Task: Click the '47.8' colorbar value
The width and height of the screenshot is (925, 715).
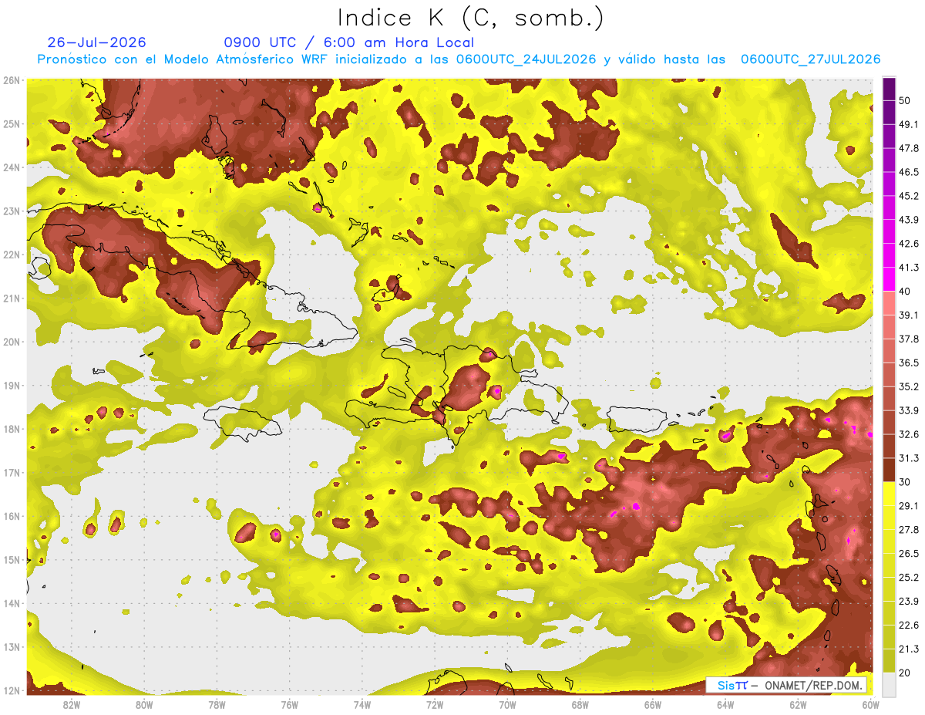Action: [908, 147]
